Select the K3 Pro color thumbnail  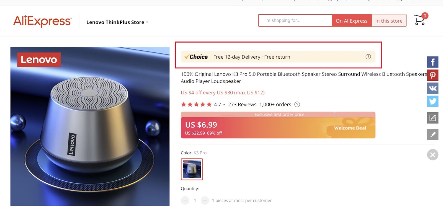pyautogui.click(x=192, y=169)
